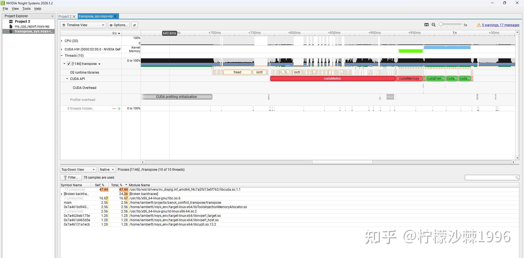Viewport: 524px width, 258px height.
Task: Select the libcuda.so.1.1 module row
Action: pyautogui.click(x=290, y=190)
